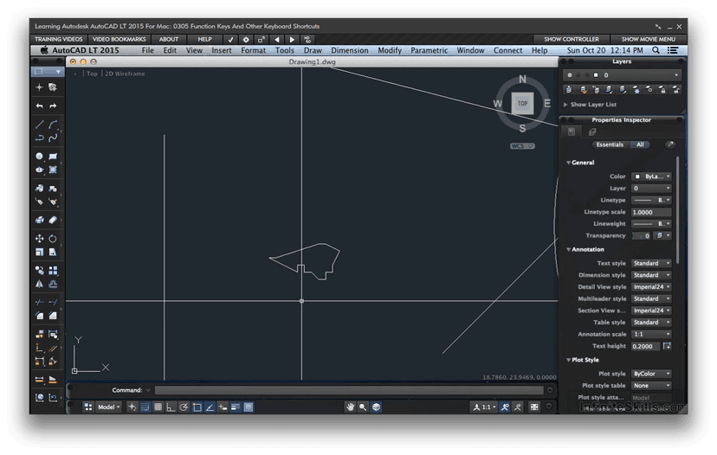The height and width of the screenshot is (455, 717).
Task: Click the Spotlight search magnifier icon
Action: pyautogui.click(x=656, y=50)
